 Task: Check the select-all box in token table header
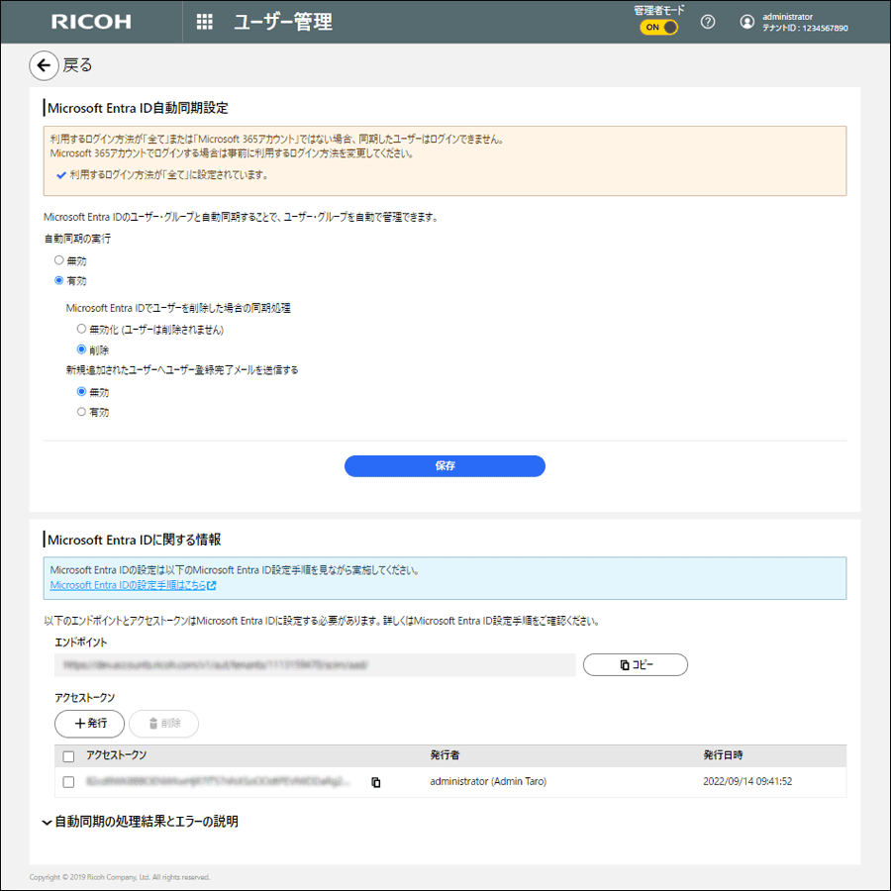68,757
